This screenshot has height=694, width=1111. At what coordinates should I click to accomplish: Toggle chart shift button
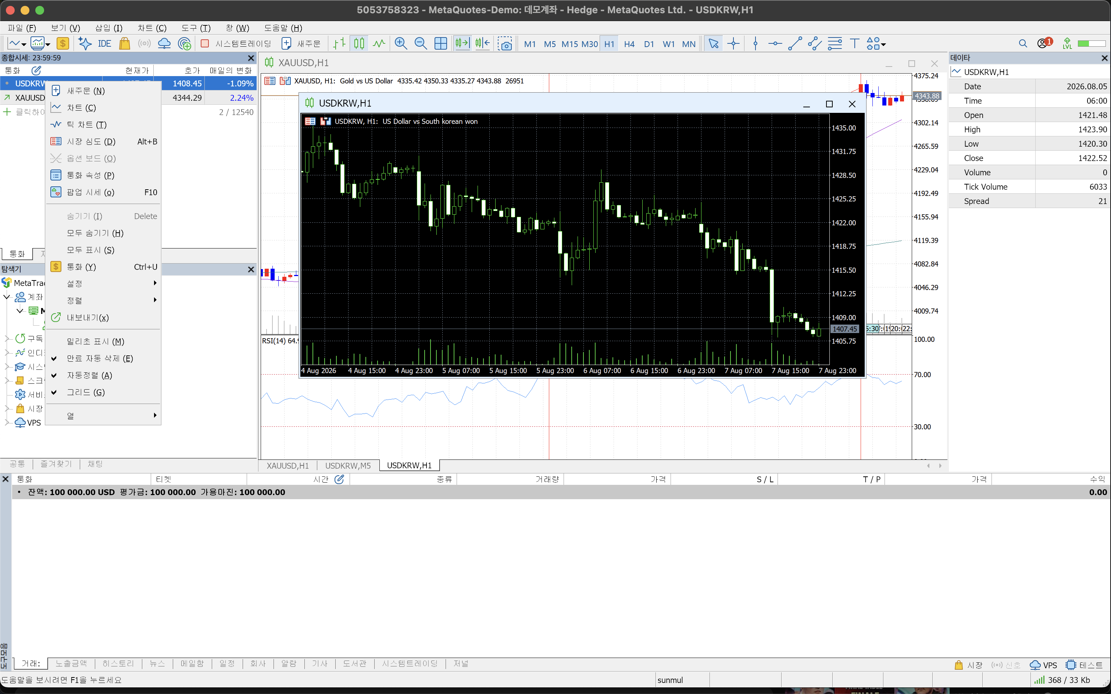pos(482,44)
